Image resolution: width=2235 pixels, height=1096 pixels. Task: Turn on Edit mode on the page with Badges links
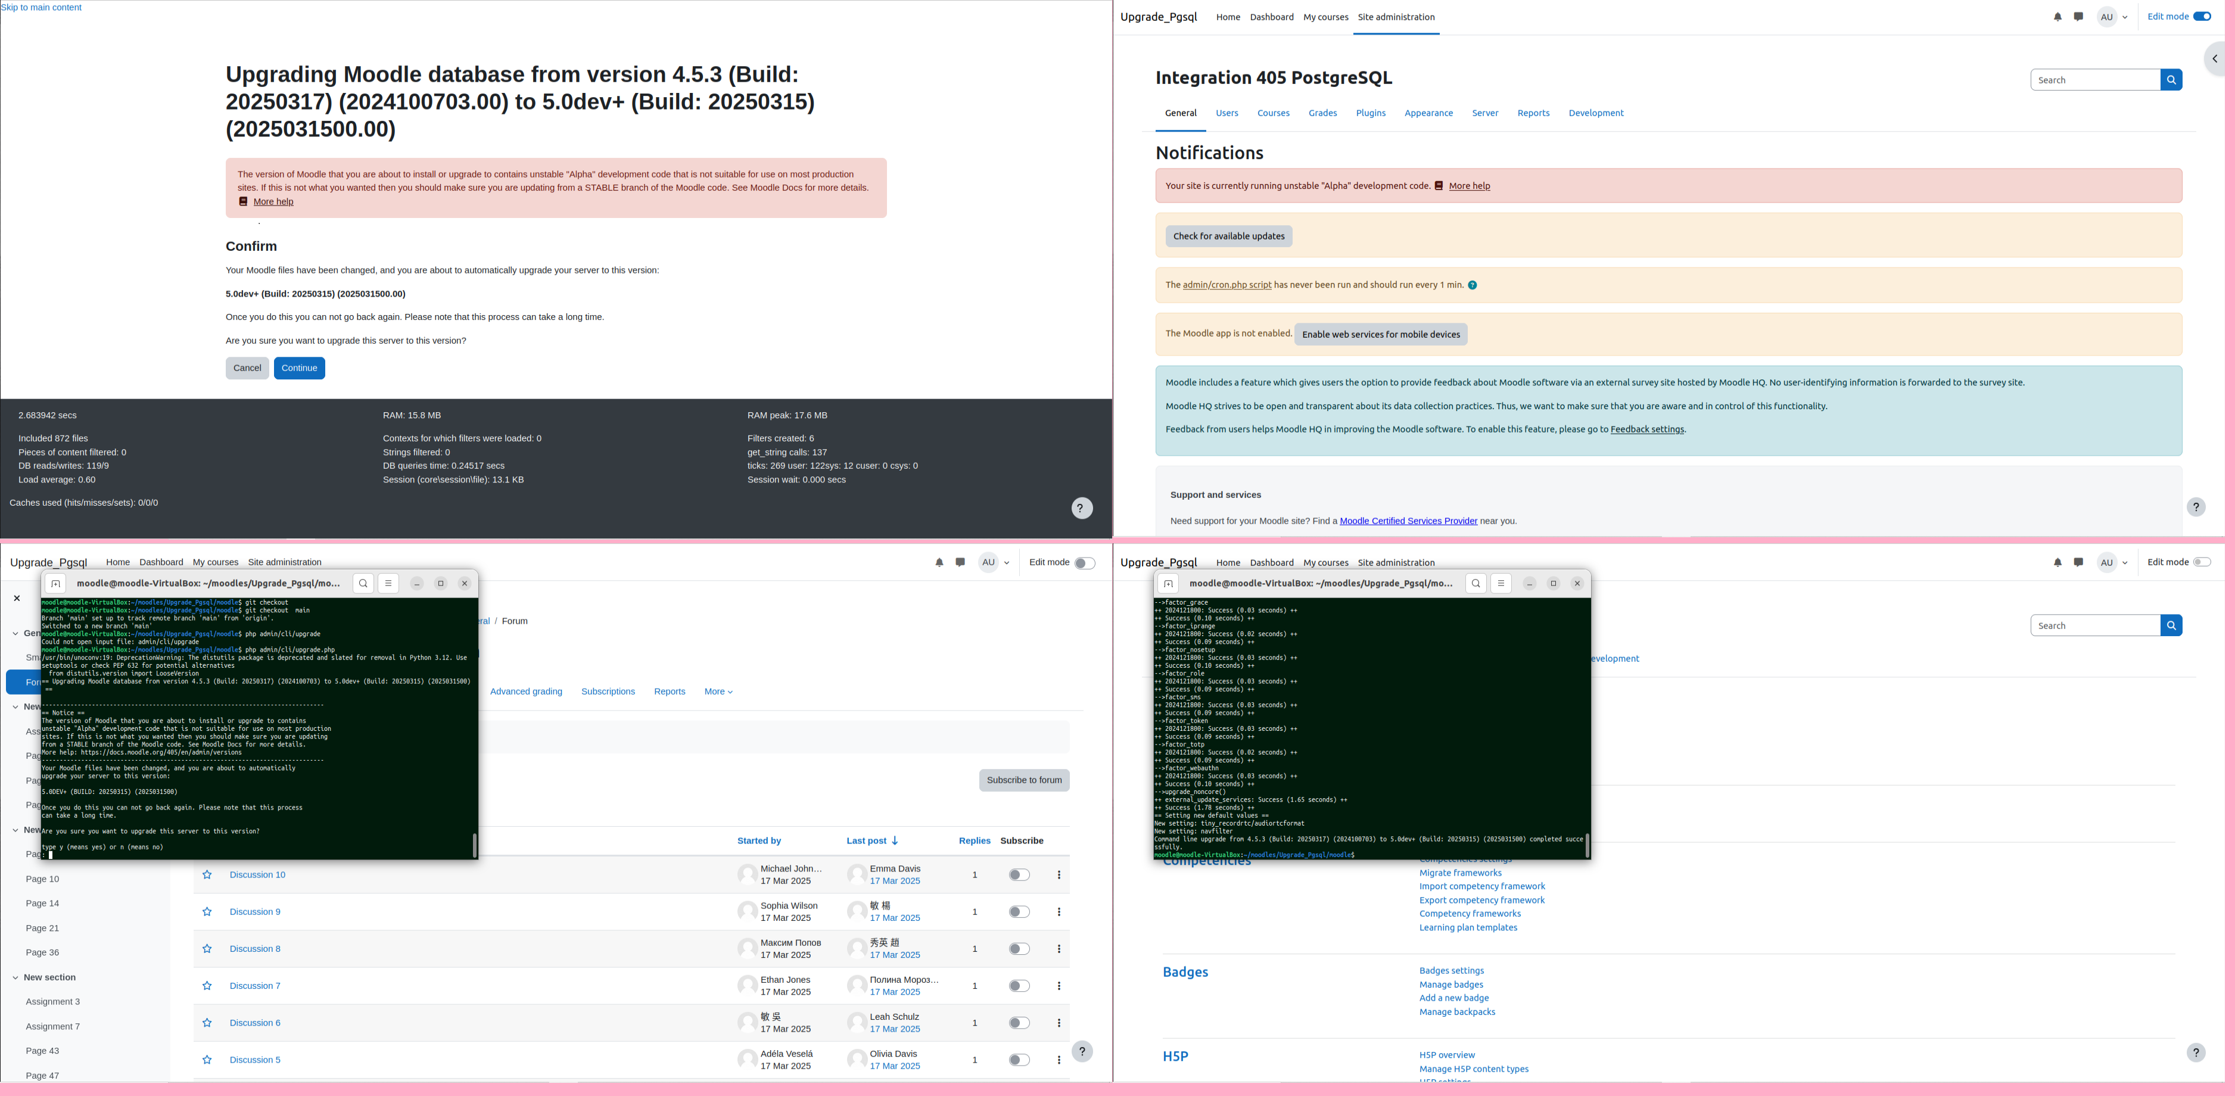(2202, 562)
